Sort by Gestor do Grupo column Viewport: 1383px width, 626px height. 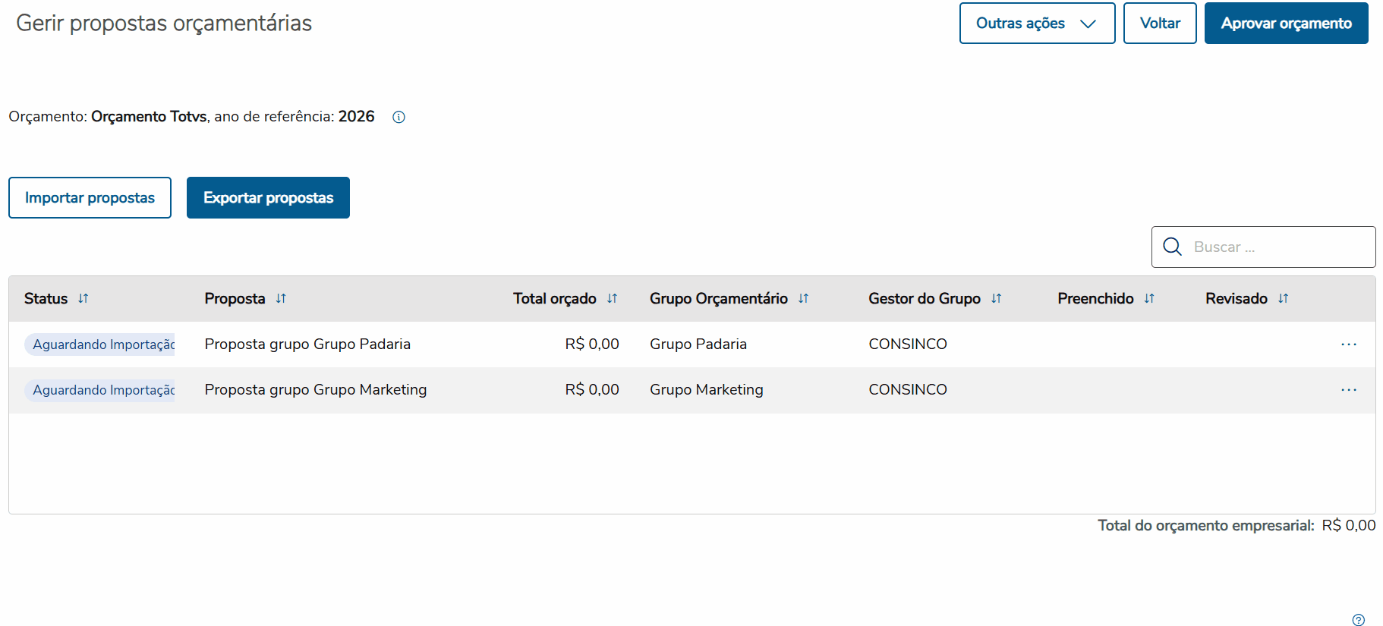(x=996, y=298)
